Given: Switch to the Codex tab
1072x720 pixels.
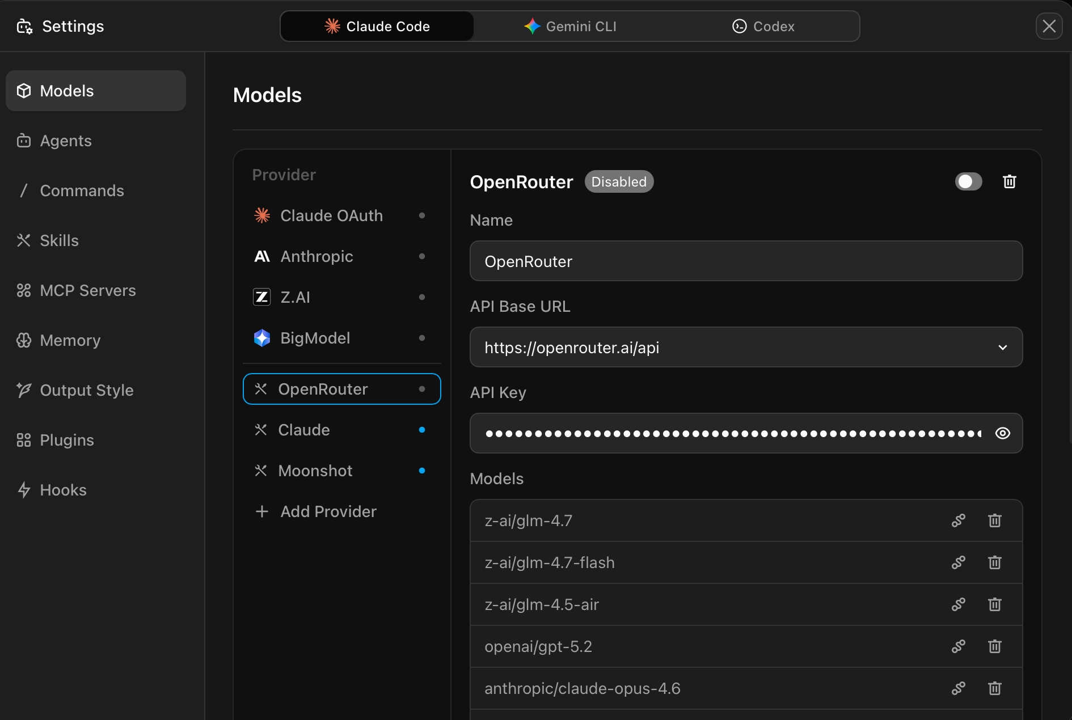Looking at the screenshot, I should [x=763, y=26].
